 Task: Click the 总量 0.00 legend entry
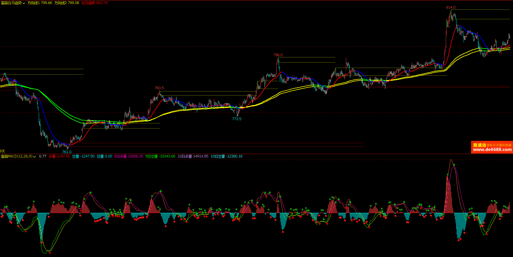click(104, 156)
